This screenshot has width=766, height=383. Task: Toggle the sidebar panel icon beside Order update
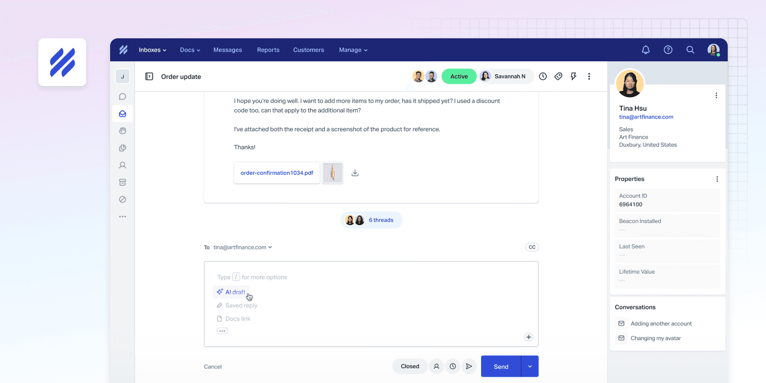149,77
